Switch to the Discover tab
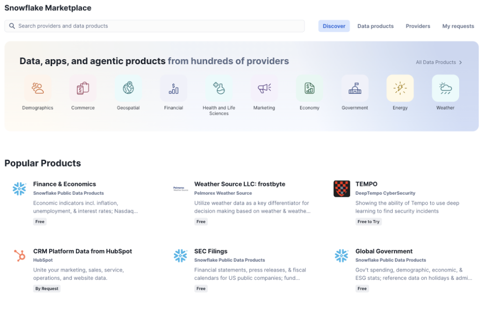490x309 pixels. pos(334,26)
